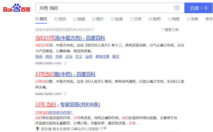
Task: Switch to the 视频 tab
Action: point(79,19)
